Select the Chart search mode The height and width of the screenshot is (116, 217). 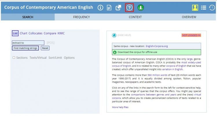(23, 33)
